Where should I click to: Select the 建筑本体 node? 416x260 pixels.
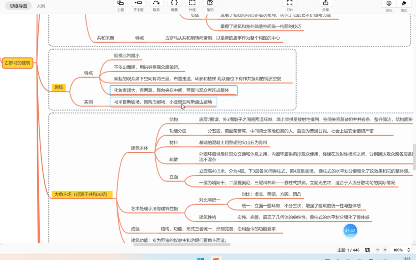140,148
